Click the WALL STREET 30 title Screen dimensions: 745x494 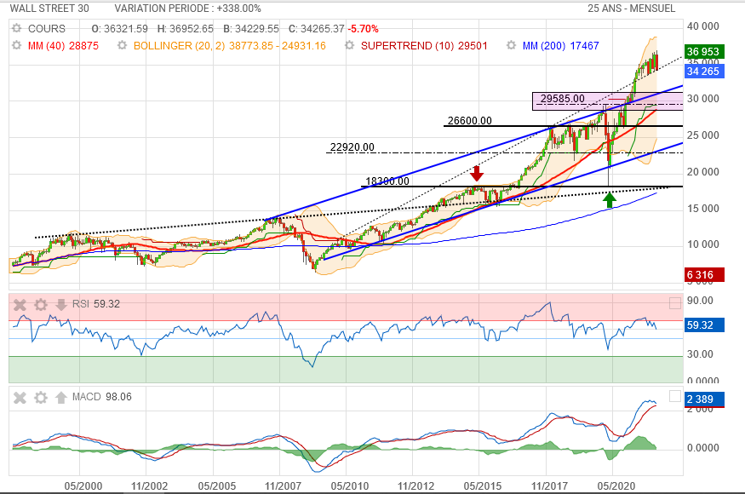[49, 8]
